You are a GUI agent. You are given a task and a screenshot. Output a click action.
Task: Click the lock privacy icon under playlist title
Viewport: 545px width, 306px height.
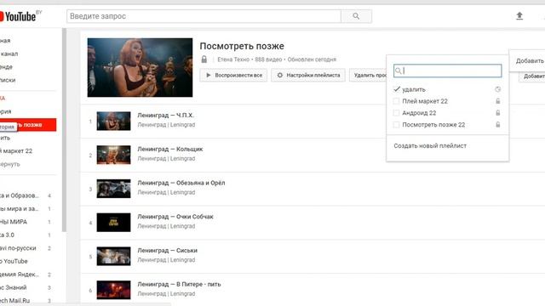tap(204, 59)
